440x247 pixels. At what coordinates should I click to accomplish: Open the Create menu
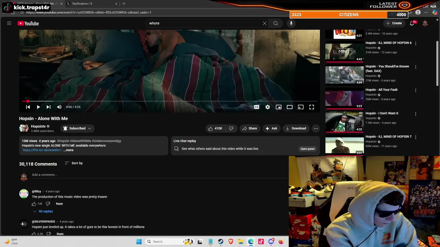[394, 23]
